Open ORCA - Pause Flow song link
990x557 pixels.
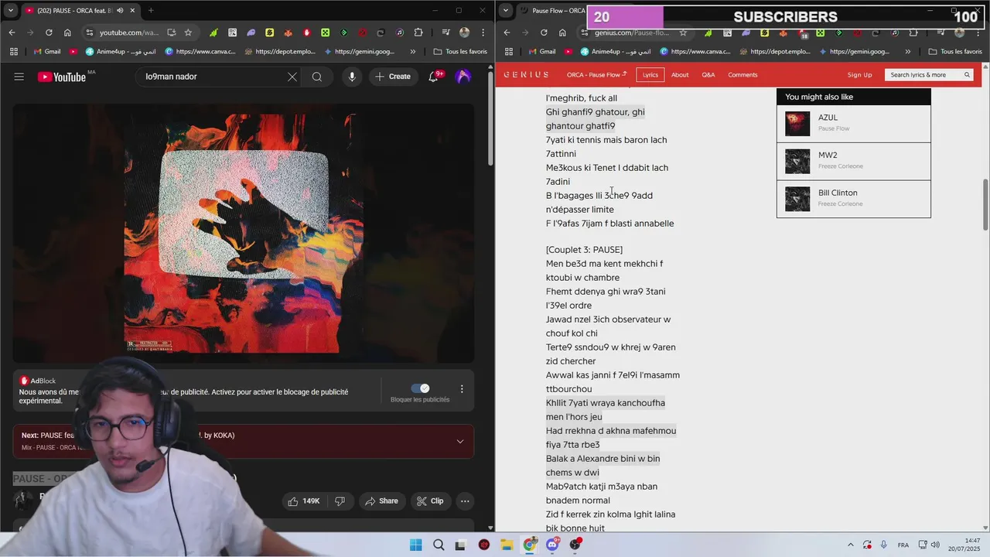pos(596,75)
